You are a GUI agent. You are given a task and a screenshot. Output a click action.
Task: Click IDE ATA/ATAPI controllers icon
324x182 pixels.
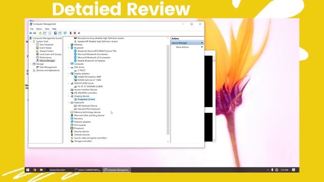pos(72,93)
